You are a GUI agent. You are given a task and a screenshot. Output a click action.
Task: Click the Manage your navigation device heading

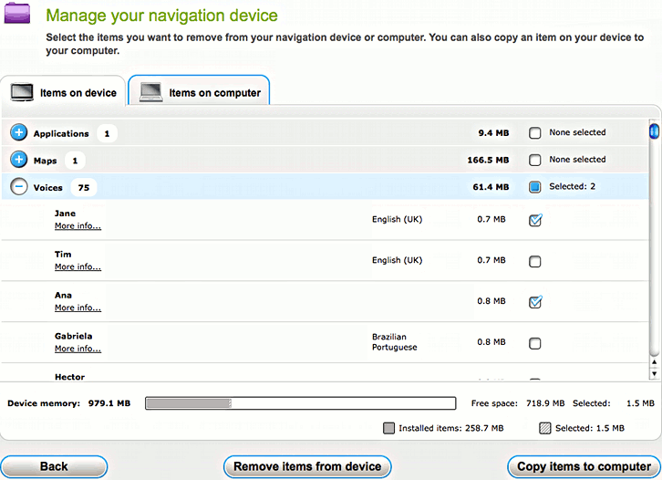161,16
